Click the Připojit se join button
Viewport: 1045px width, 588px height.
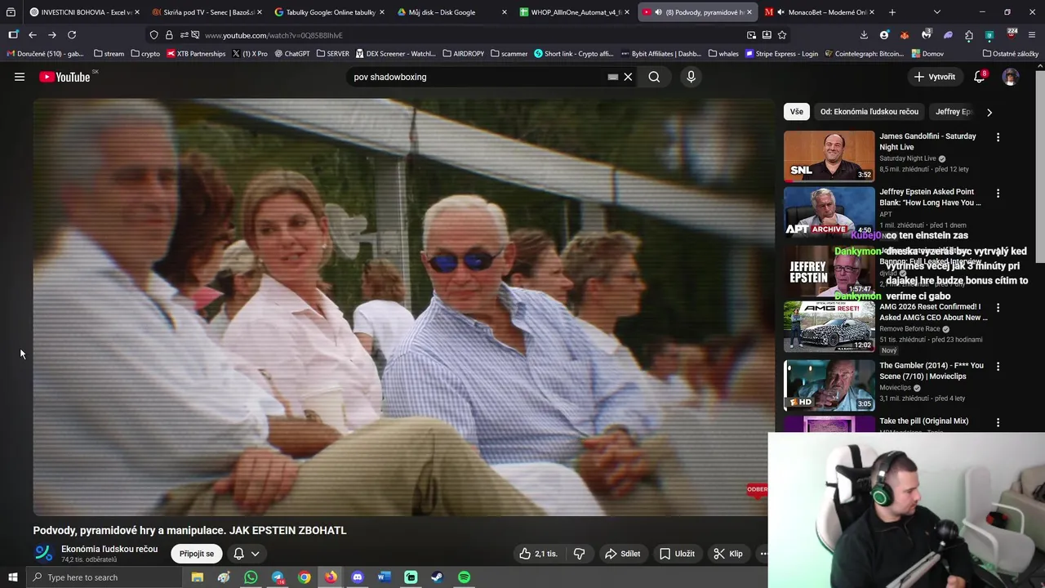(197, 554)
